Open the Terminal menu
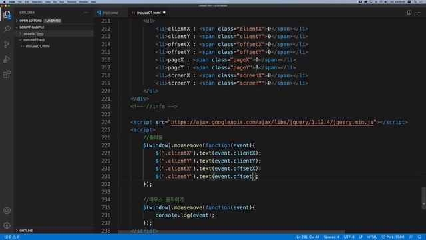The image size is (426, 240). pos(71,1)
